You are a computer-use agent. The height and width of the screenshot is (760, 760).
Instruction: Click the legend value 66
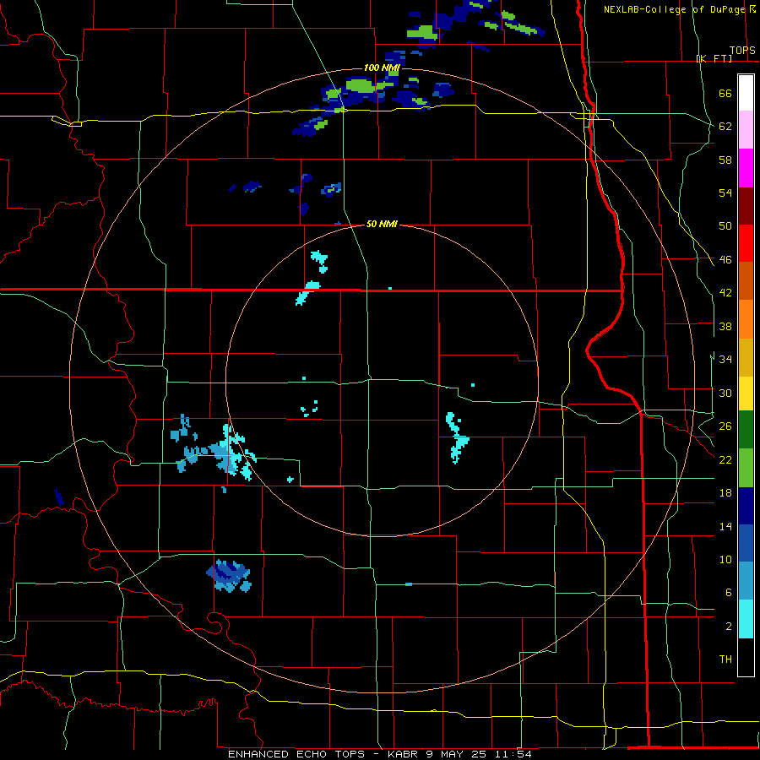click(x=725, y=94)
